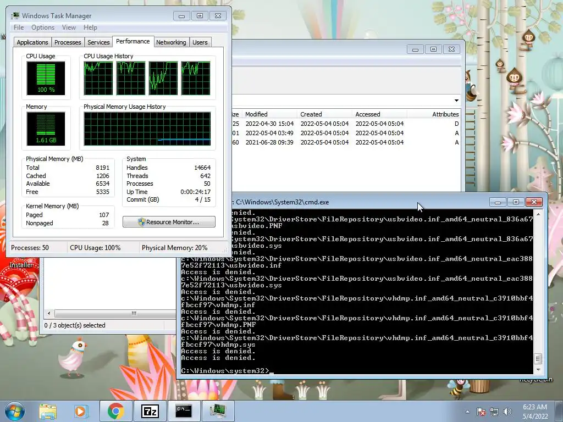Close the 7-Zip file manager window

[452, 49]
